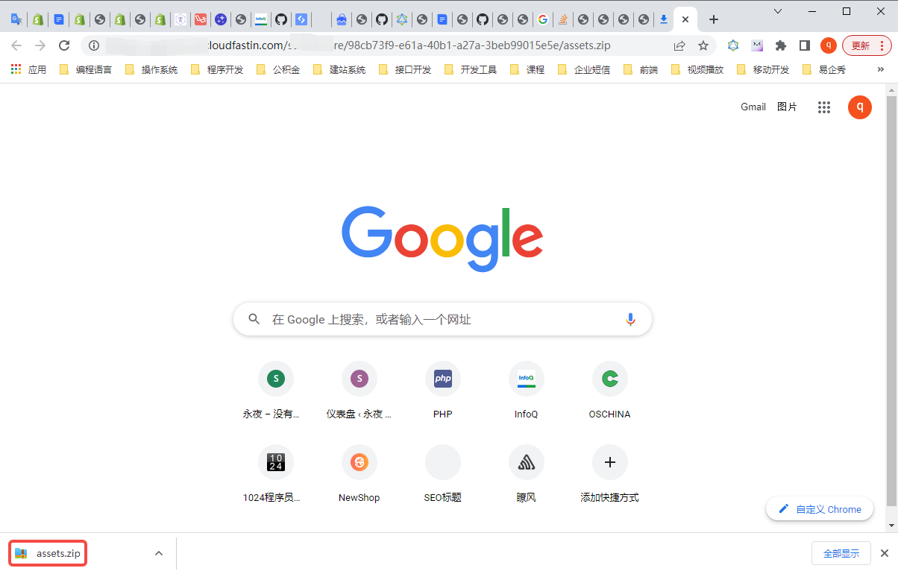The height and width of the screenshot is (574, 898).
Task: Switch to the InfoQ tab
Action: click(x=260, y=19)
